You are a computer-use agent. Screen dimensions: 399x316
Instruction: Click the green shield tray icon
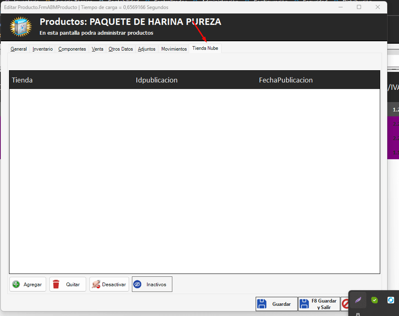tap(374, 300)
